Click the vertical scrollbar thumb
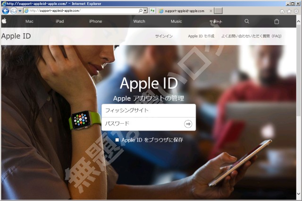 pos(299,70)
